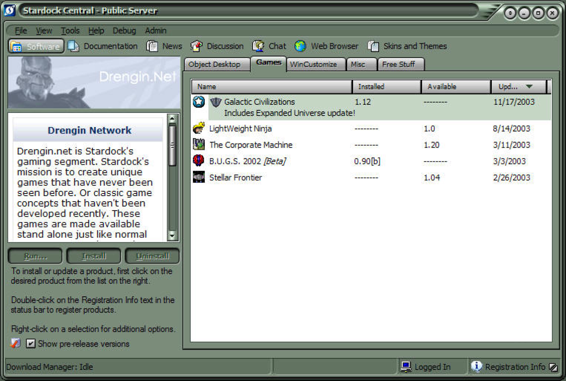Click the Drengin.Net banner image

pos(94,82)
